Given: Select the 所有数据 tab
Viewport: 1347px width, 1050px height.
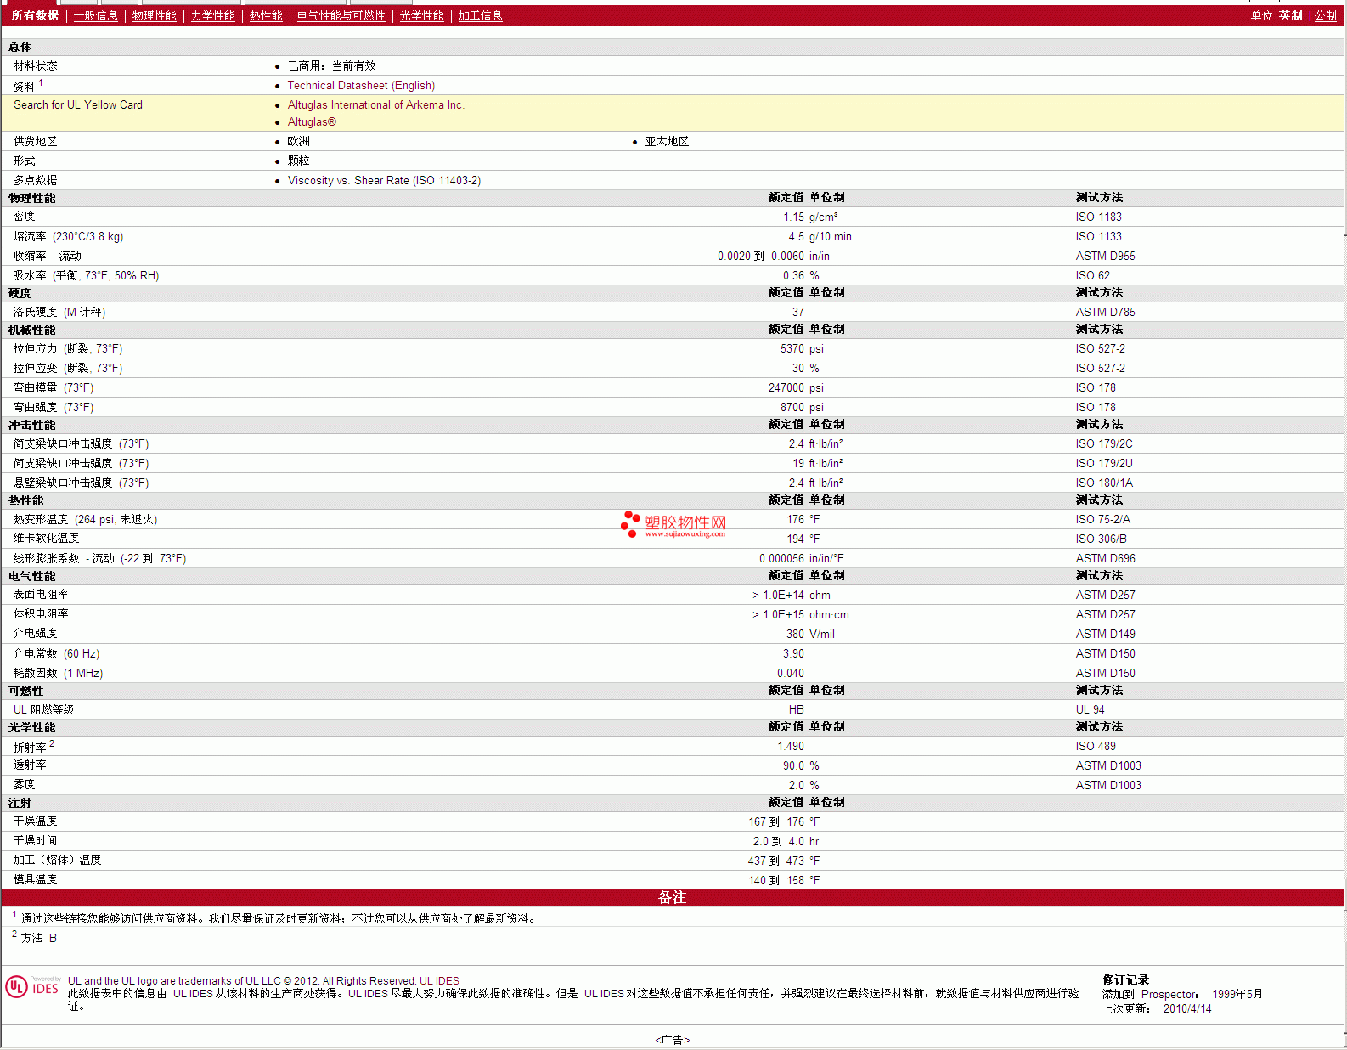Looking at the screenshot, I should tap(35, 15).
